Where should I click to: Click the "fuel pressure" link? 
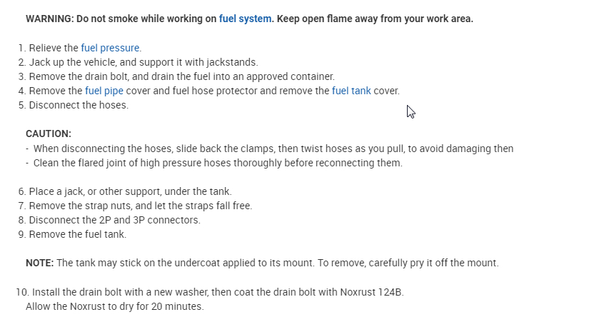(110, 48)
